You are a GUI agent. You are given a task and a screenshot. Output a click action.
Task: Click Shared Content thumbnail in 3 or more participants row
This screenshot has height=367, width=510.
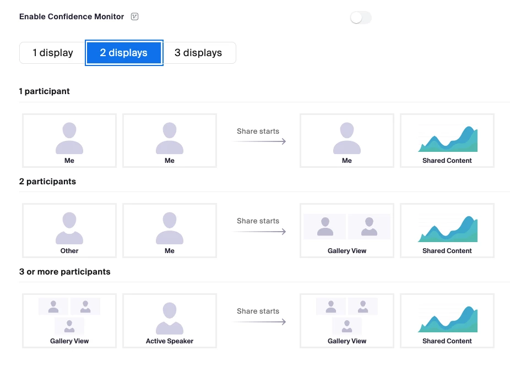(447, 321)
